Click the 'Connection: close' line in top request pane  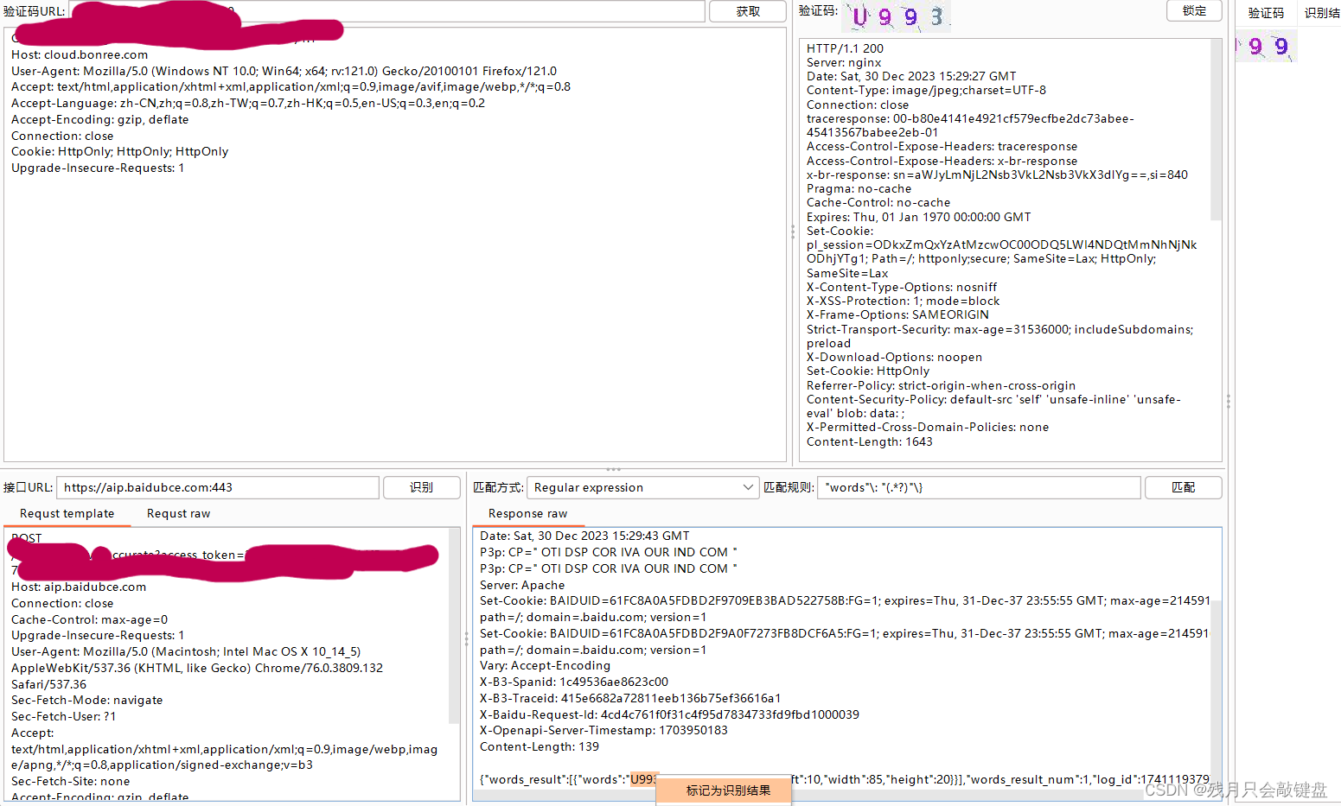[x=62, y=136]
